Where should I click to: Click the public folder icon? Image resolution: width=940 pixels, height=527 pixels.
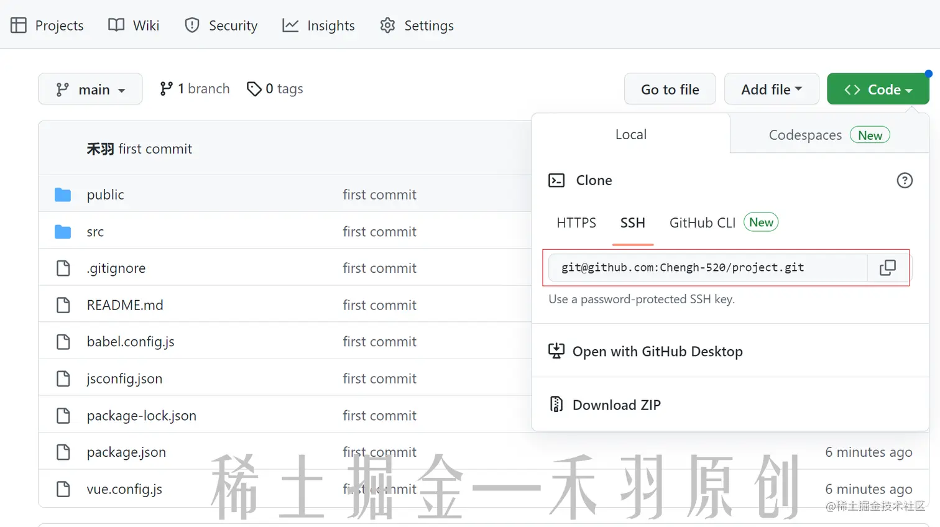[x=63, y=195]
